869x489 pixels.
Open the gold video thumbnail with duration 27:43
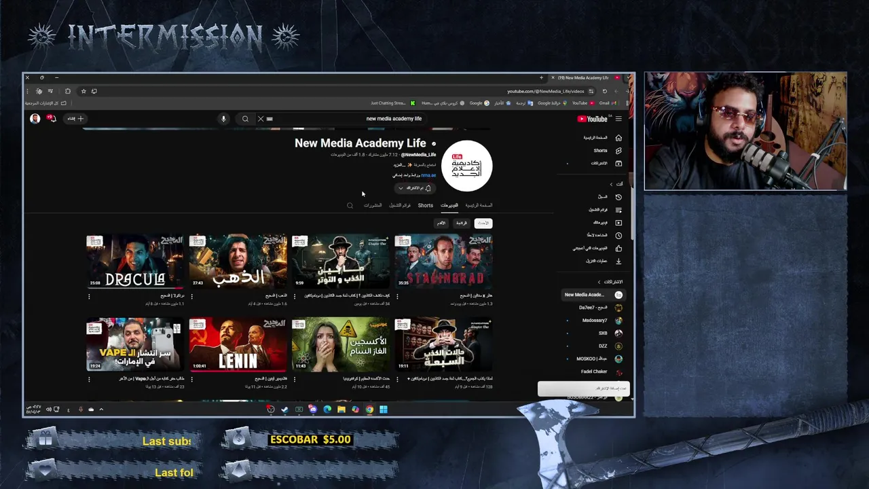point(238,261)
